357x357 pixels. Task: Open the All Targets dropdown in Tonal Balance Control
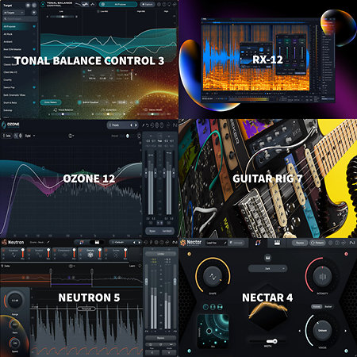click(13, 13)
